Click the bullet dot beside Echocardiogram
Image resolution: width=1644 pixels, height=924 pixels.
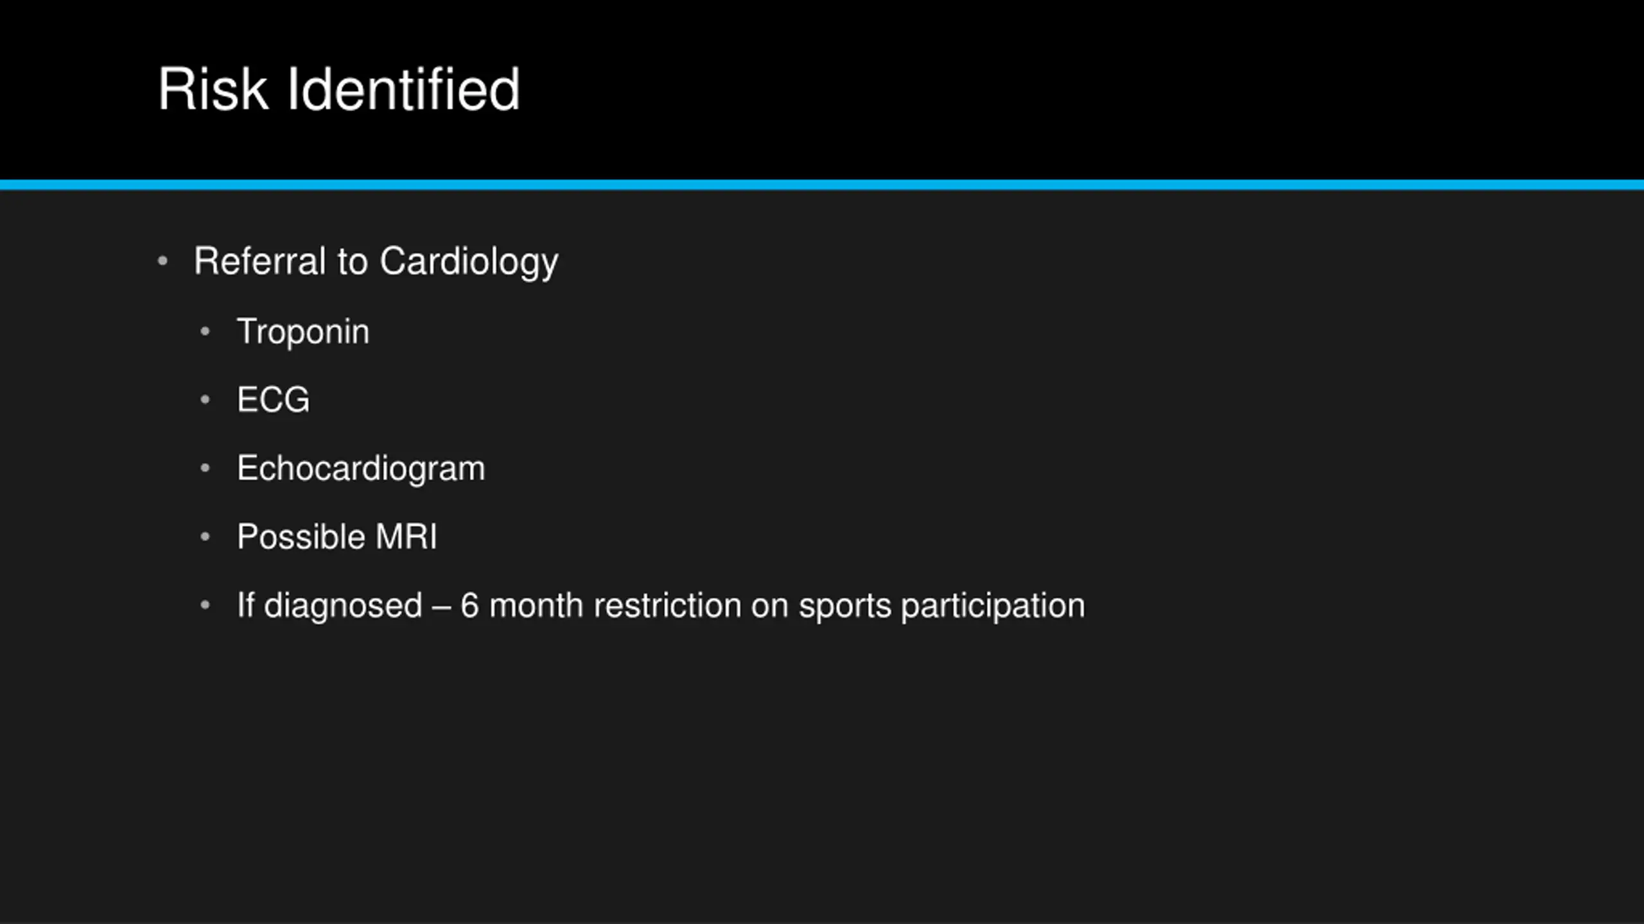(x=205, y=468)
